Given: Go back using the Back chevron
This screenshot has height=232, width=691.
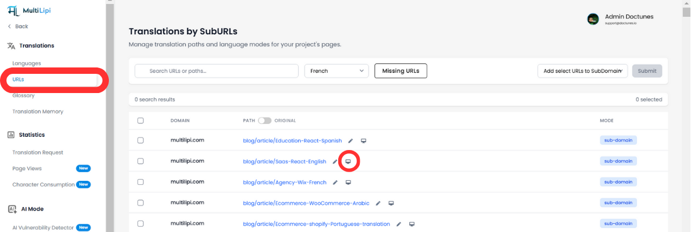Looking at the screenshot, I should pyautogui.click(x=9, y=26).
